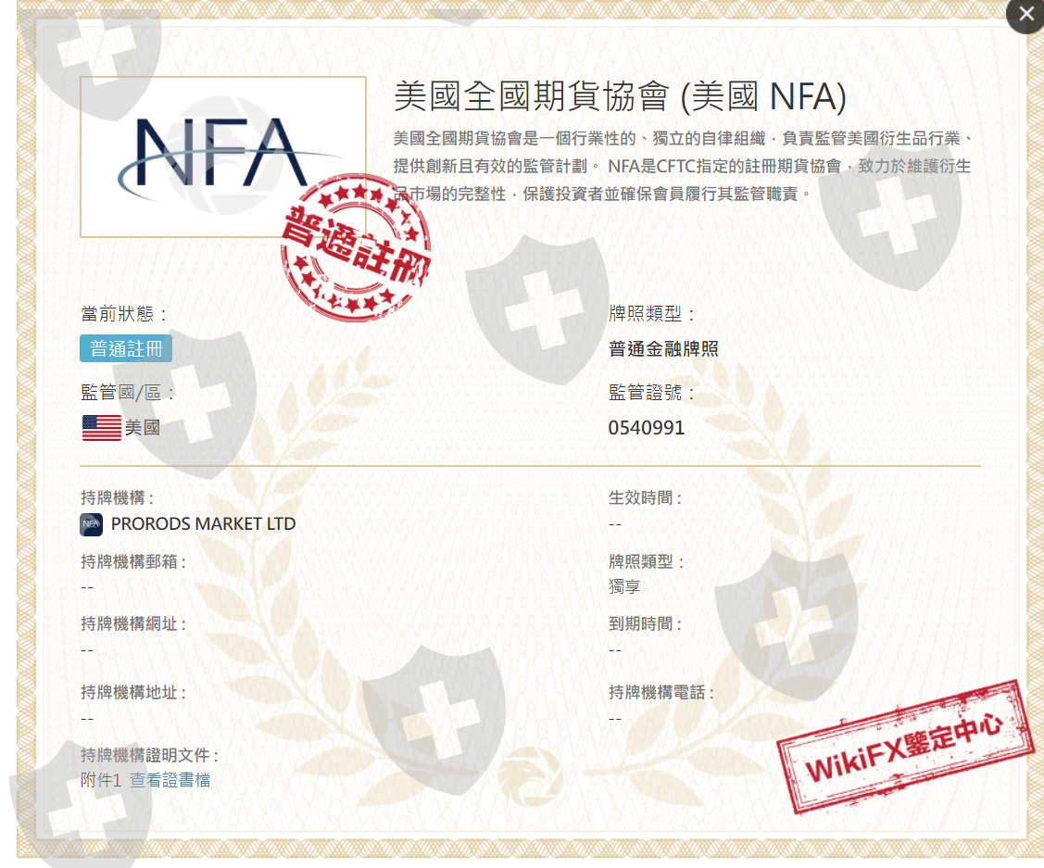
Task: Click the 到期時間 label
Action: (x=645, y=623)
